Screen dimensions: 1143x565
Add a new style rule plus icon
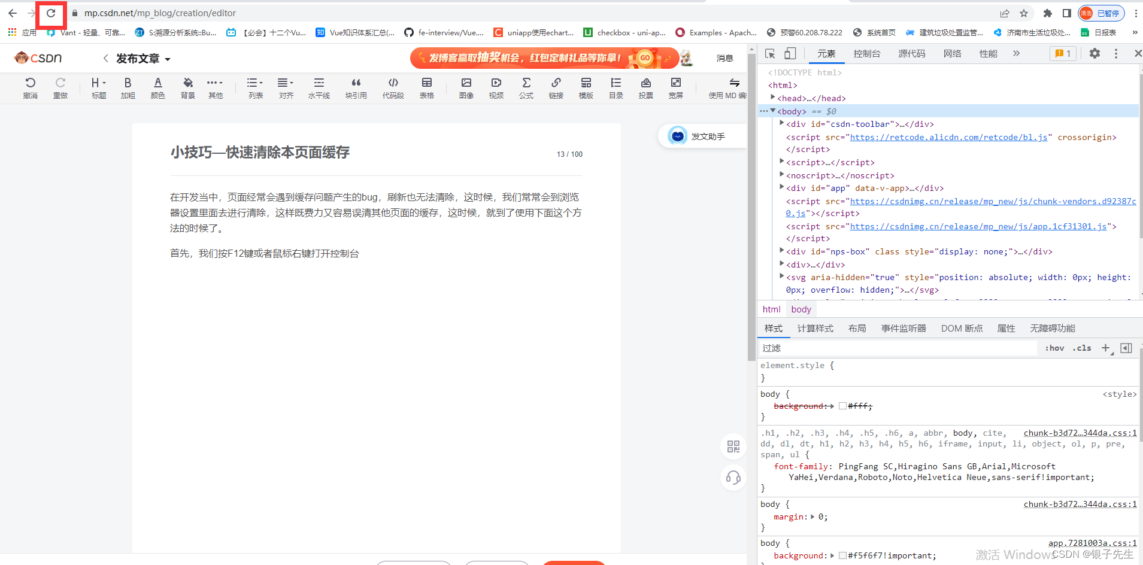click(x=1106, y=348)
